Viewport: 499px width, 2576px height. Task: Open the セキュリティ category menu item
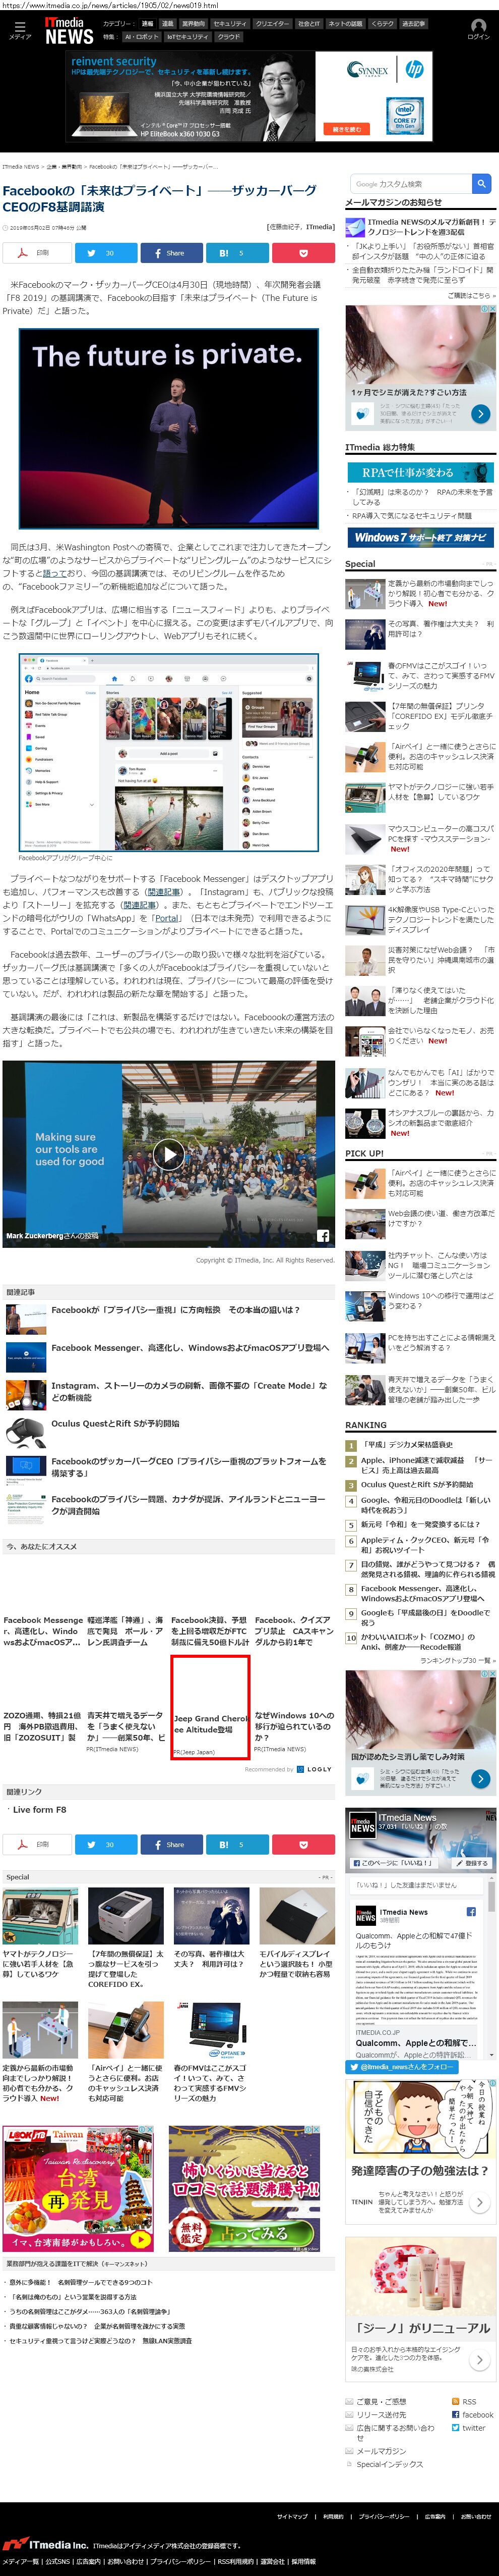229,23
